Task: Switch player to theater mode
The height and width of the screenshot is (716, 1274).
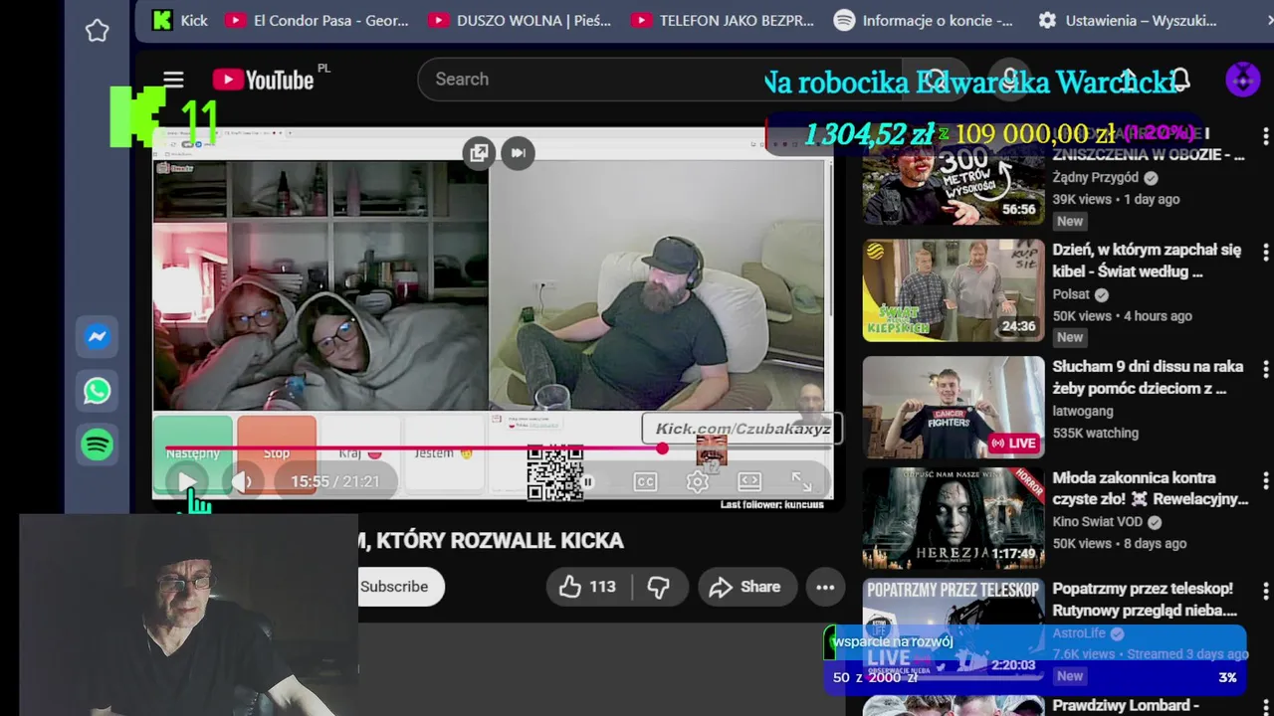Action: tap(749, 482)
